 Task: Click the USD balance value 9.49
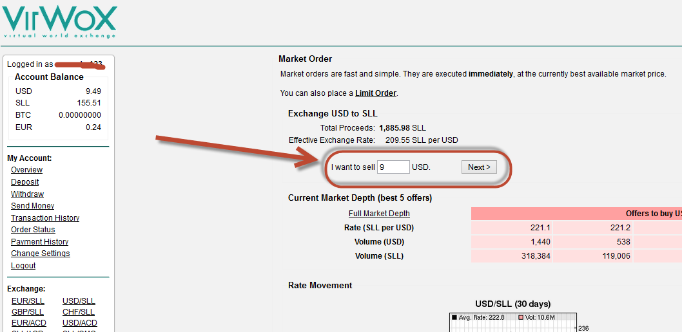(93, 91)
